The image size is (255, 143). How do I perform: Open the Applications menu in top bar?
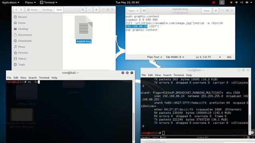tap(11, 2)
